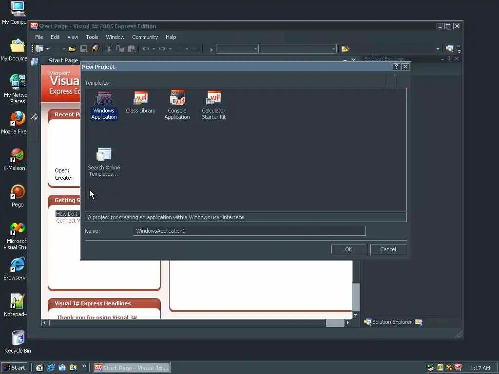Image resolution: width=499 pixels, height=374 pixels.
Task: Select the Recycle Bin desktop icon
Action: pyautogui.click(x=18, y=342)
